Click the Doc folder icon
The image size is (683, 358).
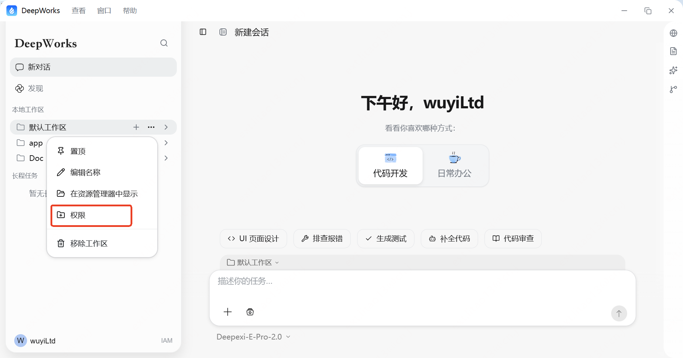click(21, 158)
